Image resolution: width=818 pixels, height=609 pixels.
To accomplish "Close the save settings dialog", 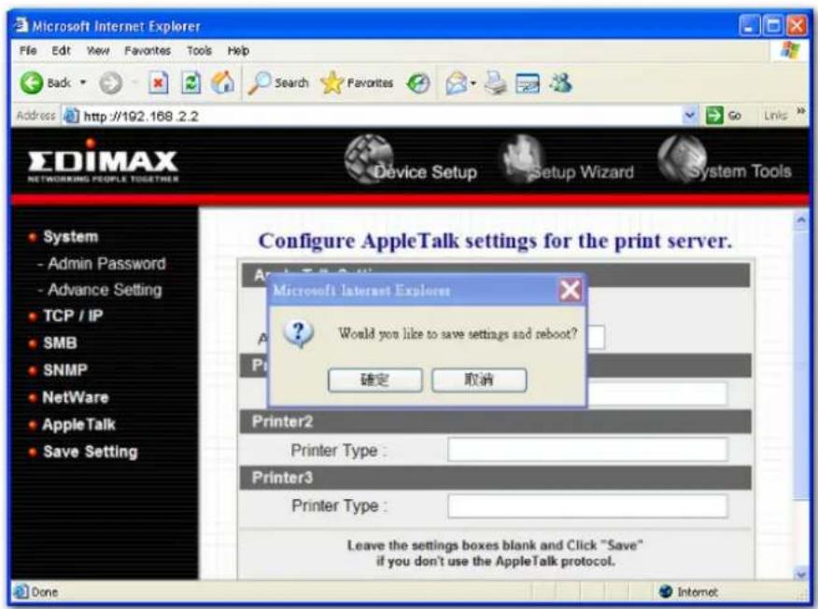I will [x=570, y=290].
